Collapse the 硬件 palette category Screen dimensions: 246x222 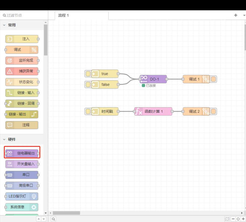(x=4, y=139)
